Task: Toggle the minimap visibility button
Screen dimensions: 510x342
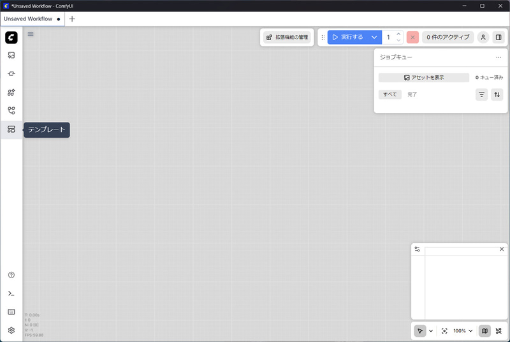Action: point(484,331)
